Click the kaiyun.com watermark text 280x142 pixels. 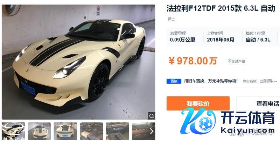point(247,130)
